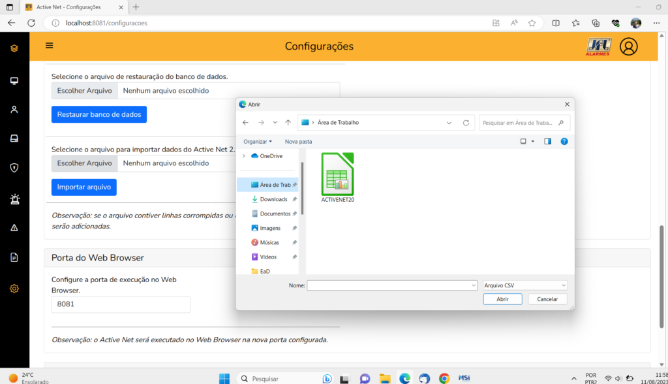Viewport: 668px width, 384px height.
Task: Open the monitor section in the sidebar
Action: coord(14,80)
